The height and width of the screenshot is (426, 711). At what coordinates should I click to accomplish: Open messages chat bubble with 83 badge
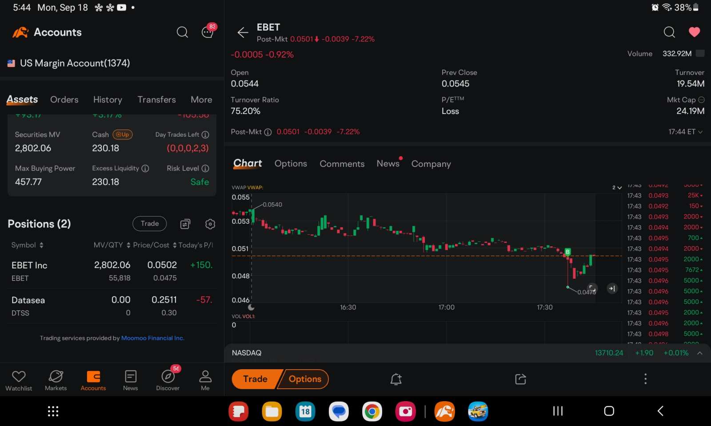click(208, 32)
